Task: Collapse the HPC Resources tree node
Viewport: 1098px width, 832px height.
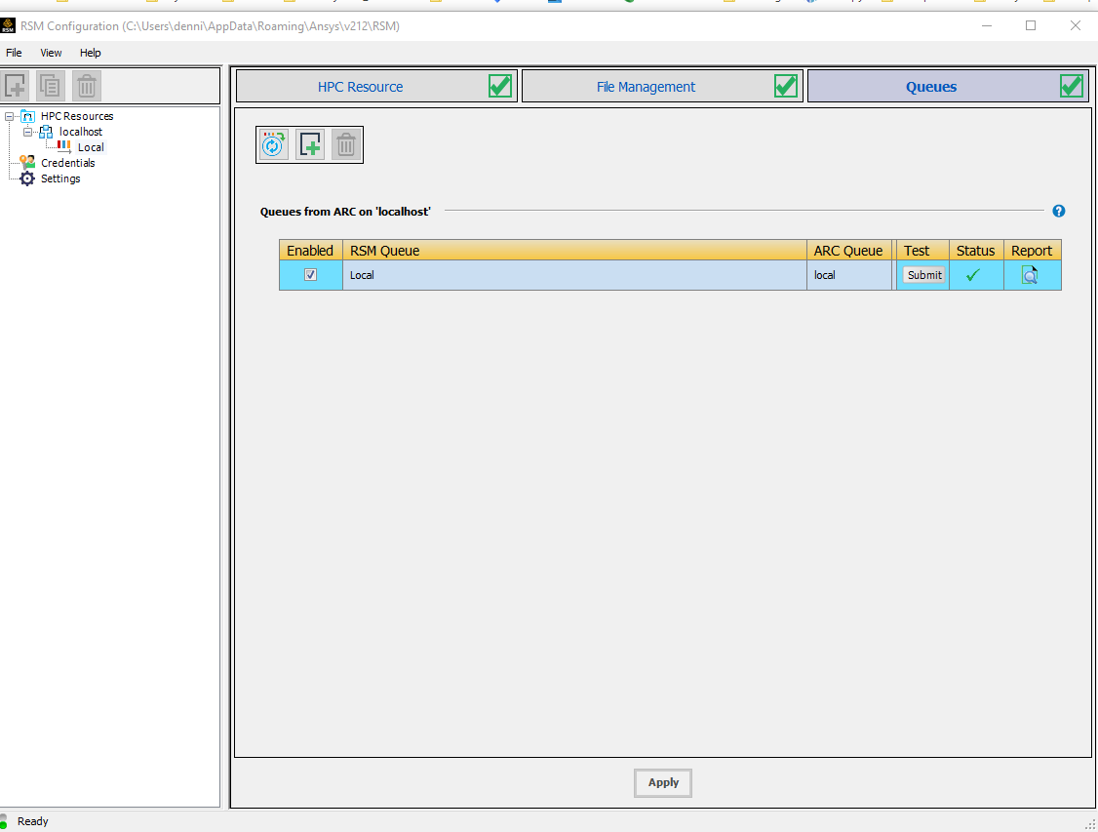Action: 9,116
